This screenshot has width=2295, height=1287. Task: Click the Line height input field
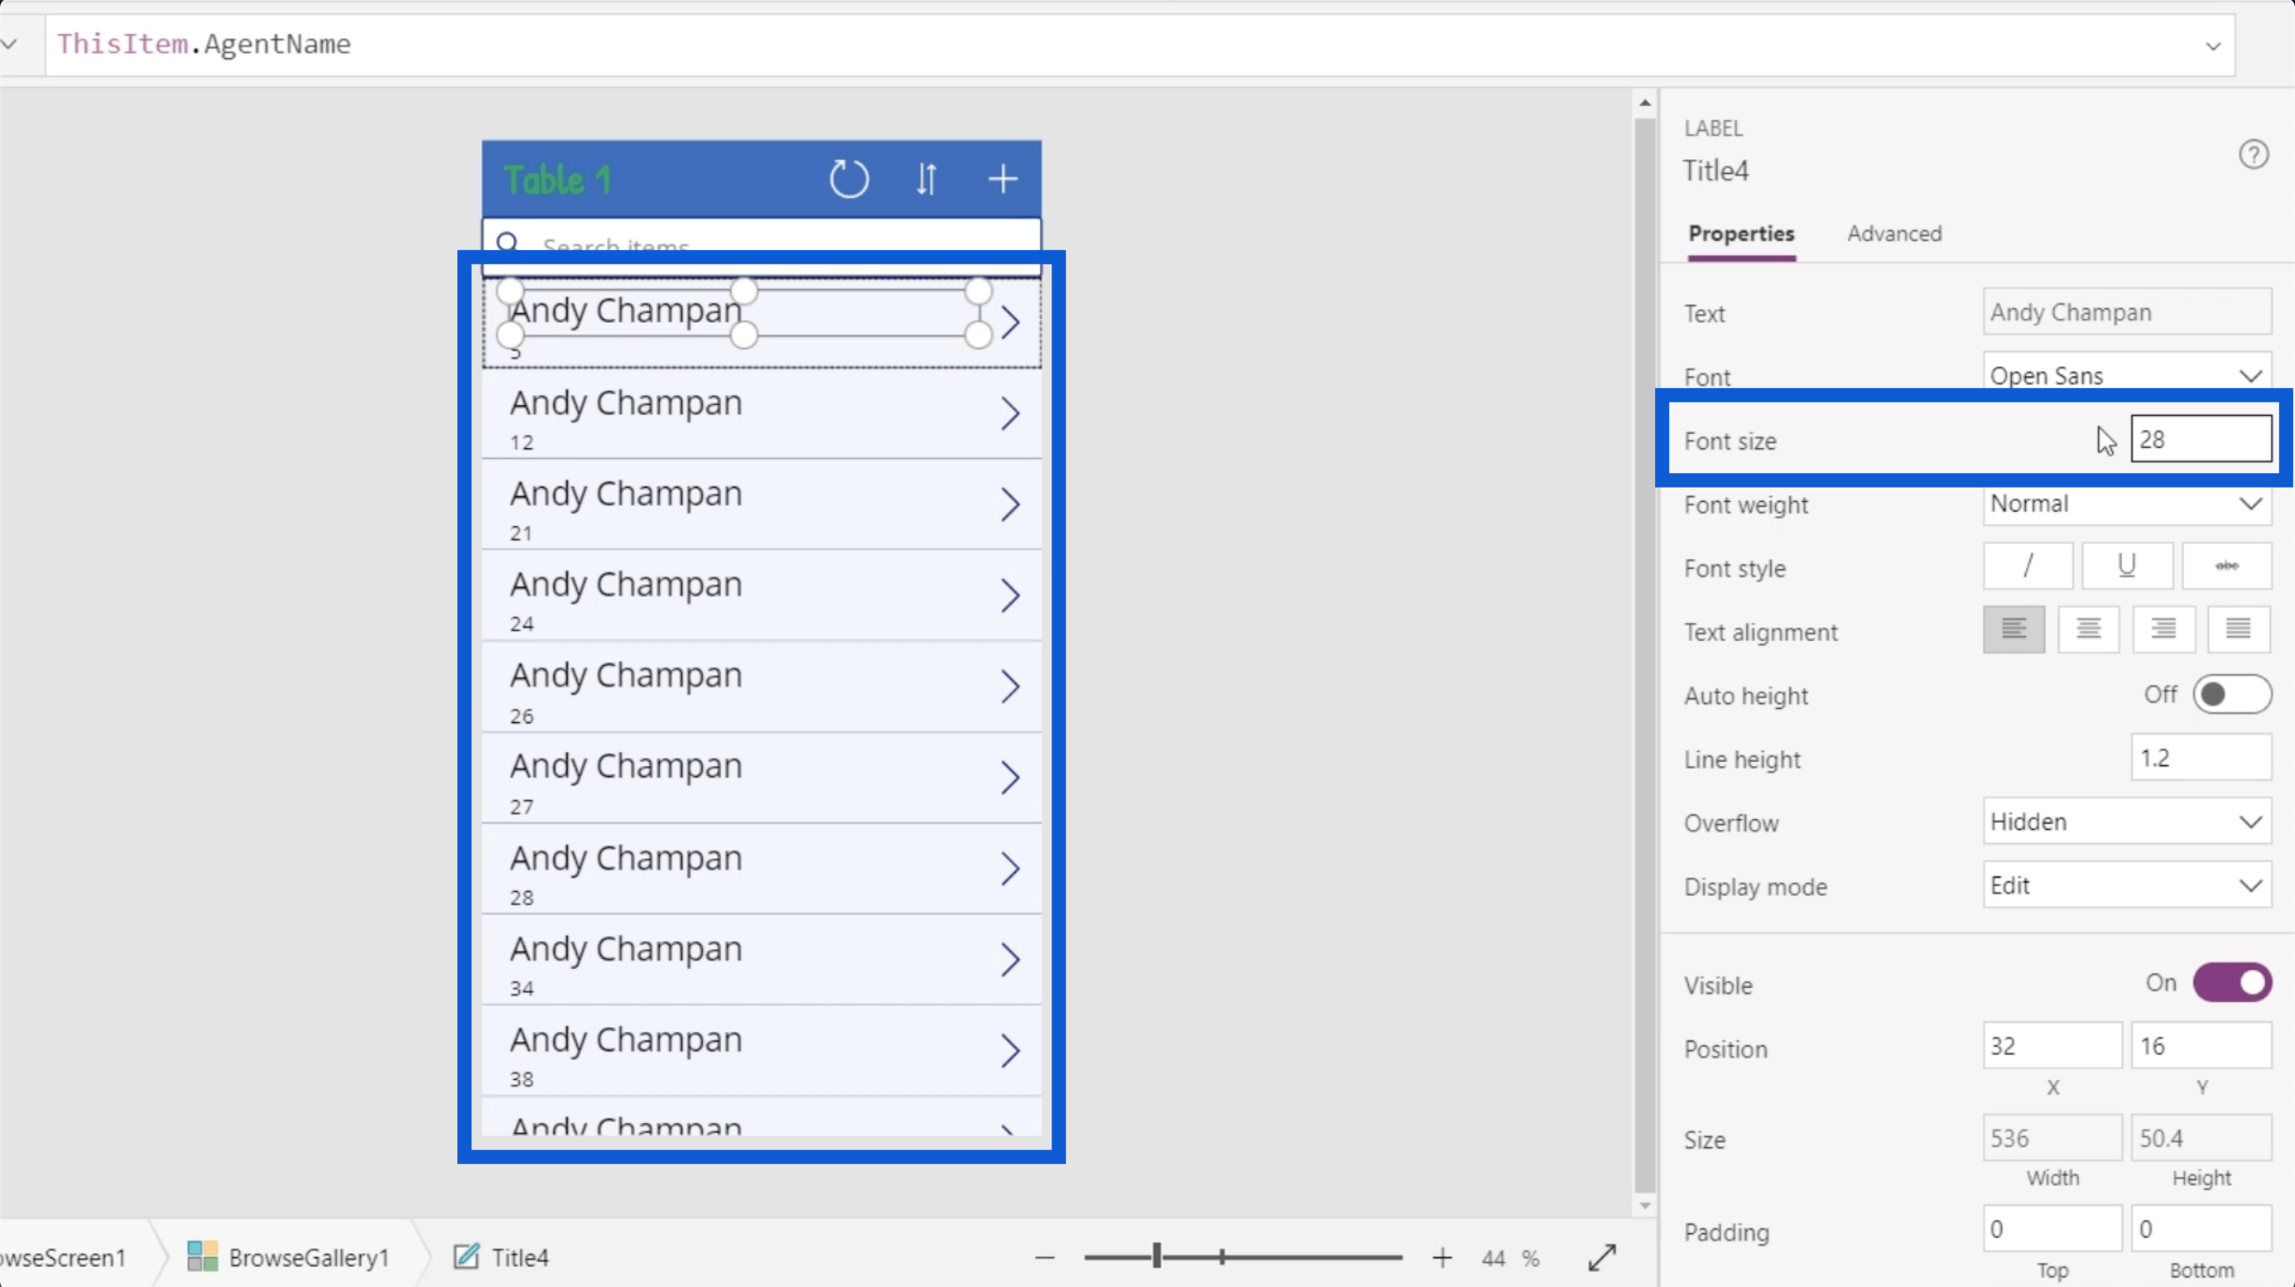[2201, 757]
